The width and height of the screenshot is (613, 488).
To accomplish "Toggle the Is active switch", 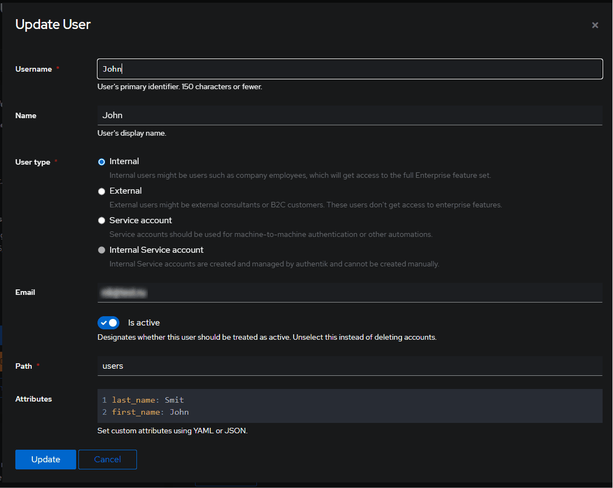I will 108,323.
